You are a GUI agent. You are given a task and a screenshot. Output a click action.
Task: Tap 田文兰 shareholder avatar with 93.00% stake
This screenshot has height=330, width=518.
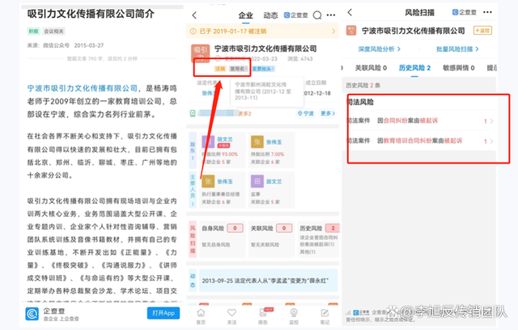click(208, 142)
